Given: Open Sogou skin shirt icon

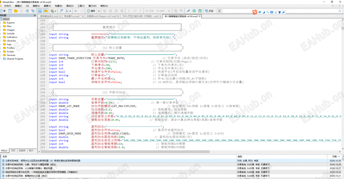Looking at the screenshot, I should click(279, 12).
